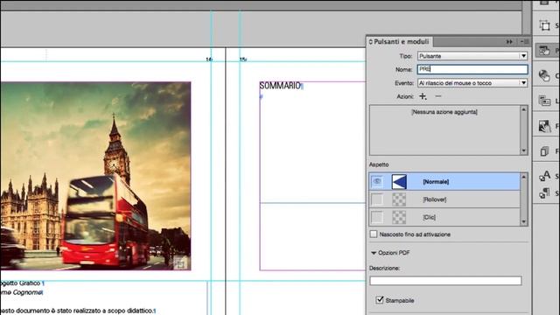Collapse the Opzioni PDF section

coord(374,253)
